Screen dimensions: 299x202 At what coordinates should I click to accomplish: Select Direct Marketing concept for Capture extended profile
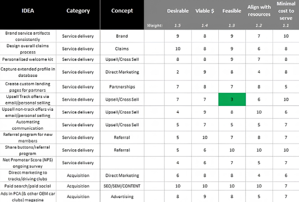point(122,72)
